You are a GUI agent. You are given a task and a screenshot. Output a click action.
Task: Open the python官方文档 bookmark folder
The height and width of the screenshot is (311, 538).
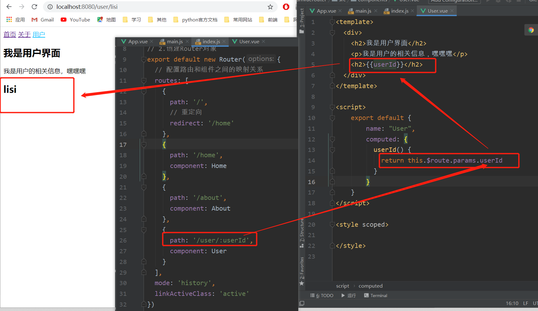[195, 20]
